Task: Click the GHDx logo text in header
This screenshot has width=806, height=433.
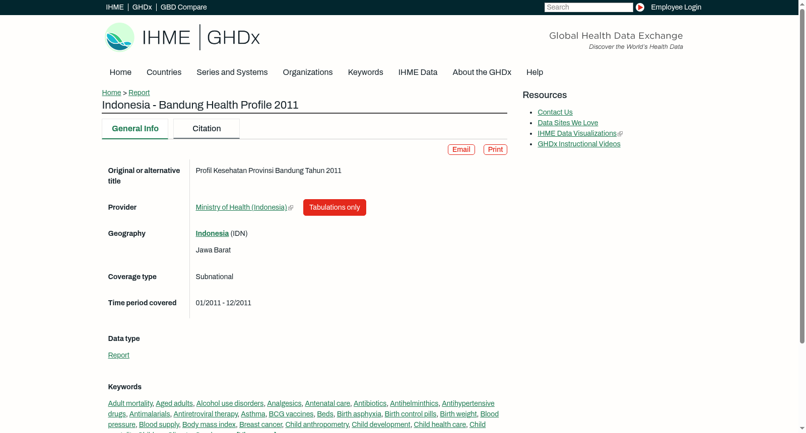Action: (x=233, y=38)
